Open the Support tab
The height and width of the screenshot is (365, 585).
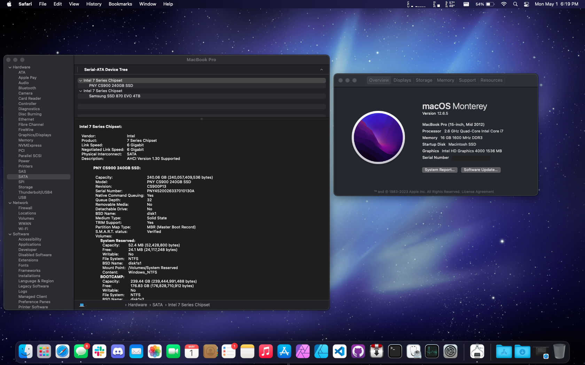(467, 80)
